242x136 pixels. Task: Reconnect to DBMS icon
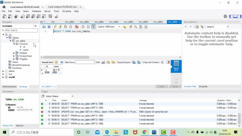(56, 16)
